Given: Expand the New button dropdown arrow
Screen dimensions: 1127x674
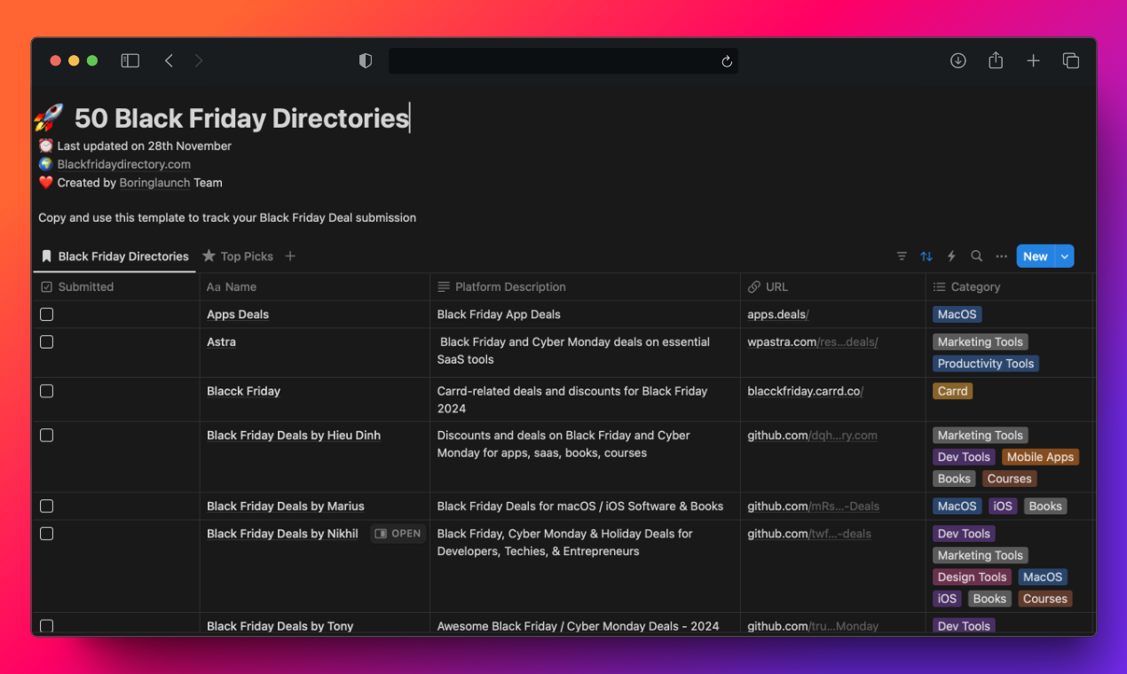Looking at the screenshot, I should (x=1065, y=256).
